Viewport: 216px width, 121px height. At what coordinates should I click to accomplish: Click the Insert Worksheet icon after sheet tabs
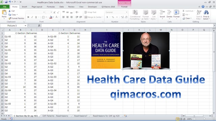pyautogui.click(x=126, y=116)
